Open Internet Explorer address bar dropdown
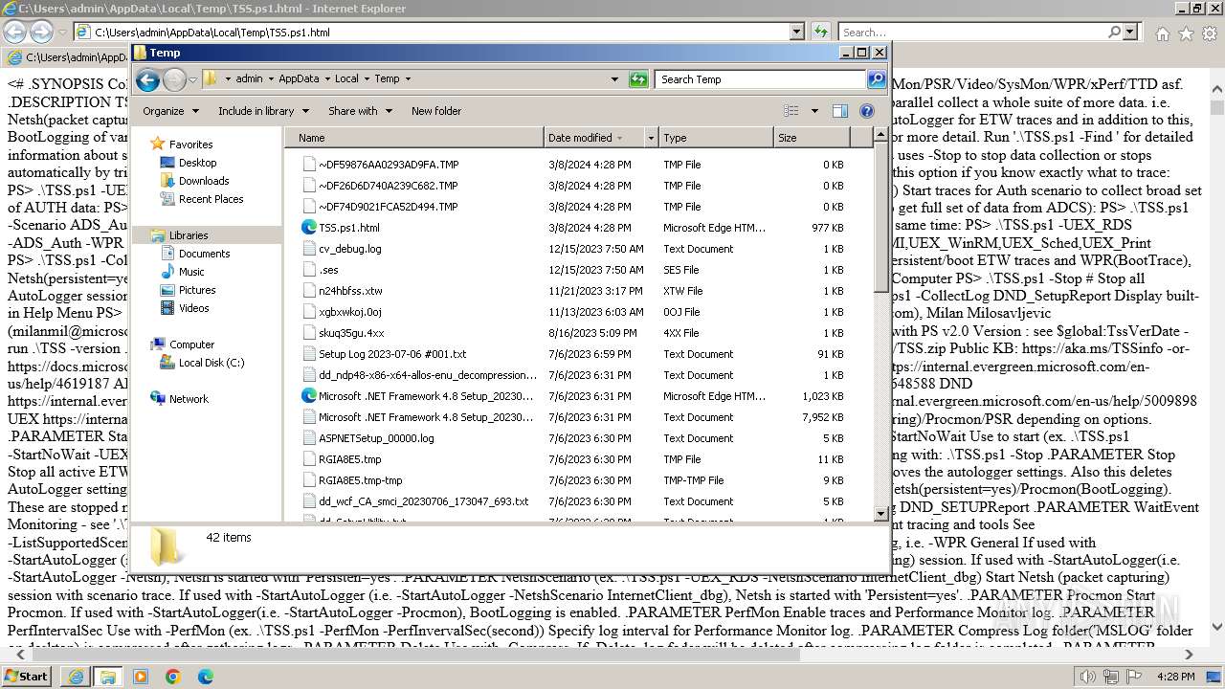Image resolution: width=1225 pixels, height=689 pixels. tap(797, 33)
